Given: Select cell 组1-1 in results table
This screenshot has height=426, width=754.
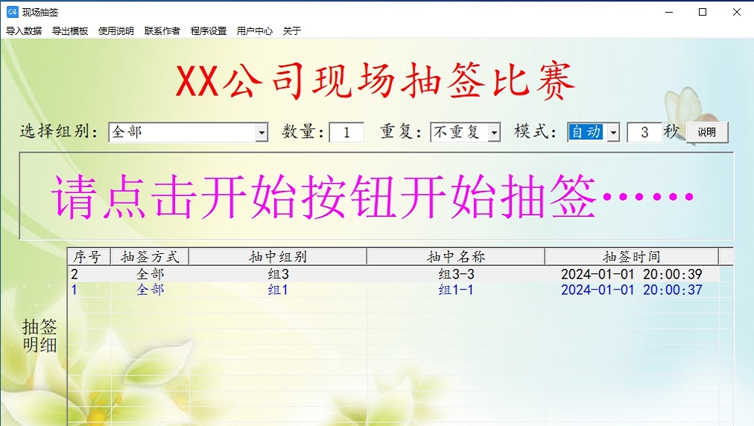Looking at the screenshot, I should 456,290.
